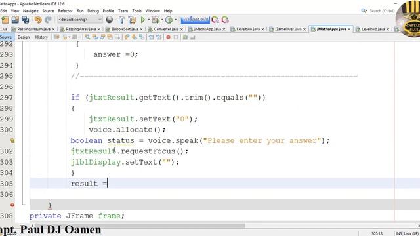Click the Open Project toolbar icon
Viewport: 420px width, 236px height.
(15, 20)
